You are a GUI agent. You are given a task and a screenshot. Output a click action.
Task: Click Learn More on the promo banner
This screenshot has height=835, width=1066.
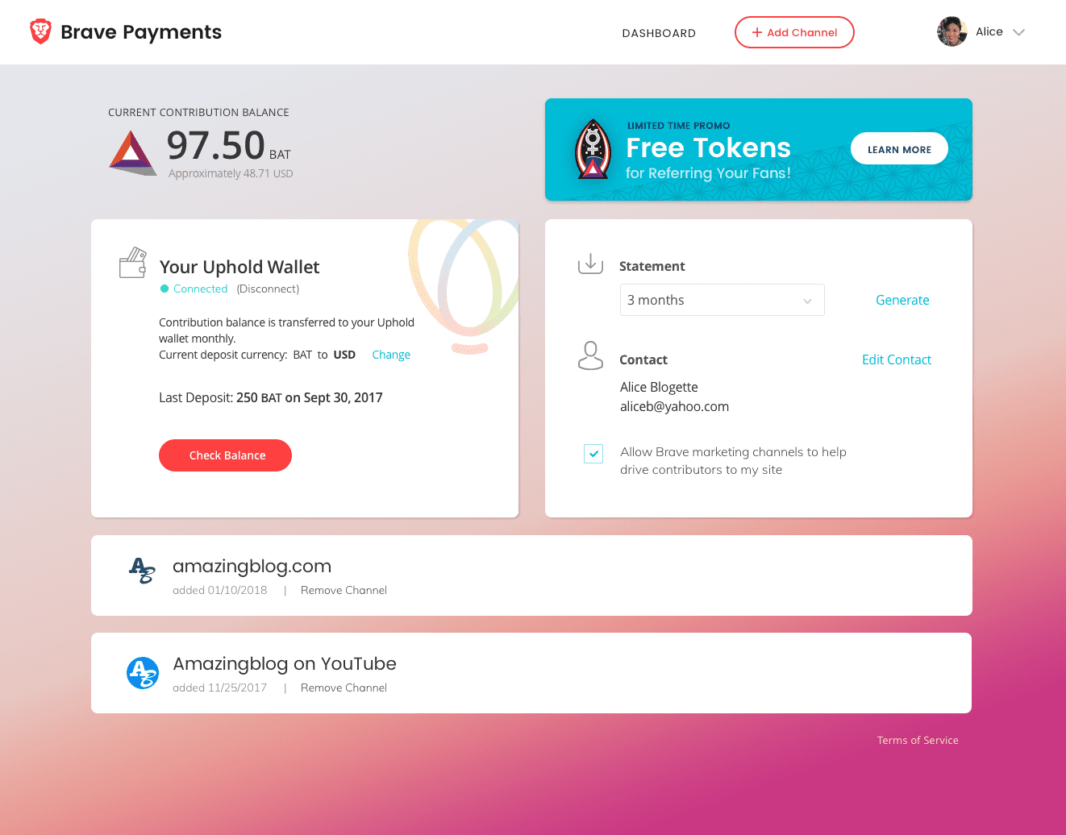click(x=899, y=149)
